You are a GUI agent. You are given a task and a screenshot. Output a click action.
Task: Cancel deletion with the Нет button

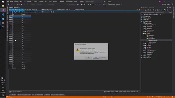click(96, 58)
